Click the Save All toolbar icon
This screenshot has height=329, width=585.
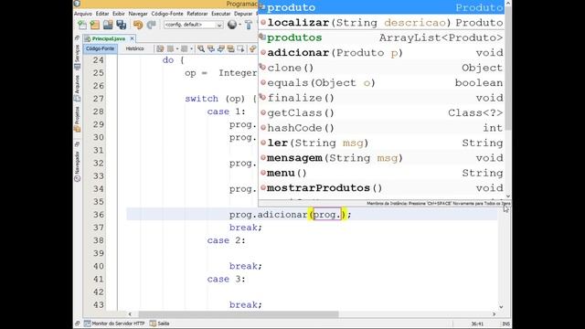(122, 25)
